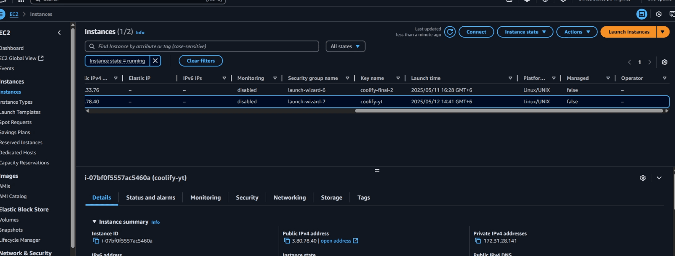Sort by the Public IPv4 column
Viewport: 675px width, 256px height.
(x=116, y=78)
